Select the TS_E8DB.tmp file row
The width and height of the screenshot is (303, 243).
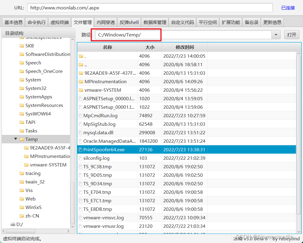point(187,209)
